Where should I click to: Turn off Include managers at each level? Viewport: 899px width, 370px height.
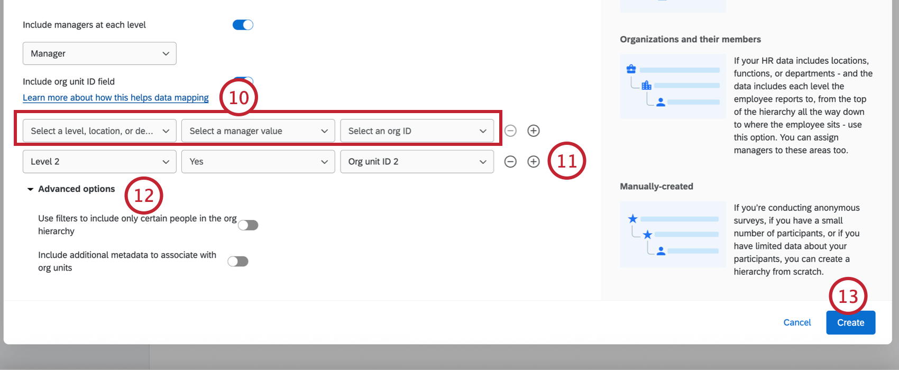coord(243,25)
